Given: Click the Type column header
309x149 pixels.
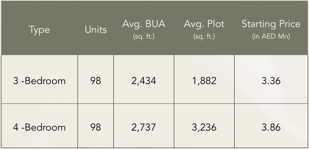Looking at the screenshot, I should coord(39,30).
